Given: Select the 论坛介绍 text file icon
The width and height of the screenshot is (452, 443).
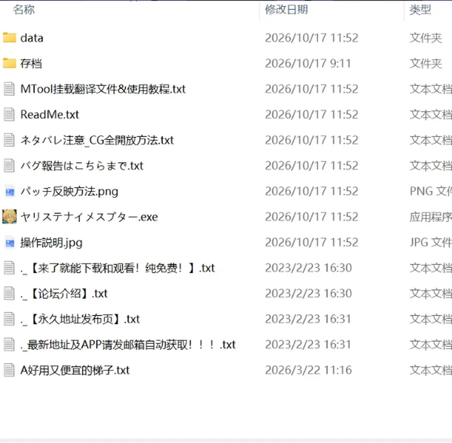Looking at the screenshot, I should [x=9, y=293].
